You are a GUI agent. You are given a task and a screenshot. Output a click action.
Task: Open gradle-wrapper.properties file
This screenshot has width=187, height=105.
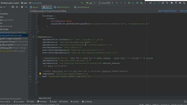(14, 38)
